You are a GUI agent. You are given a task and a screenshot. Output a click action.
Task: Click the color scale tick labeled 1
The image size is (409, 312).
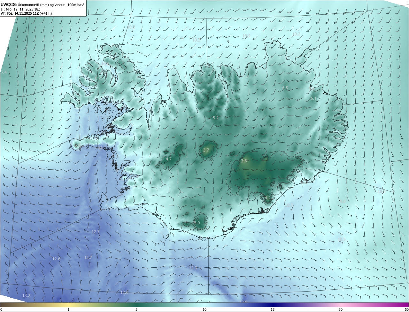click(68, 309)
